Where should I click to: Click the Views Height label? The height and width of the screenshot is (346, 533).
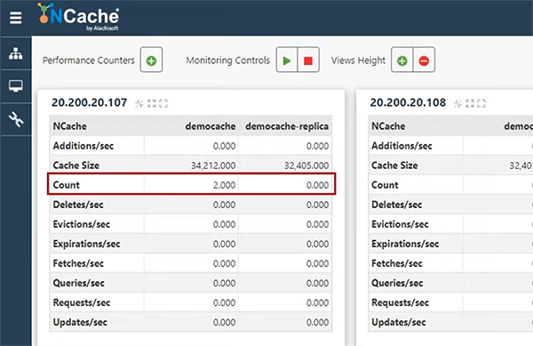click(358, 60)
